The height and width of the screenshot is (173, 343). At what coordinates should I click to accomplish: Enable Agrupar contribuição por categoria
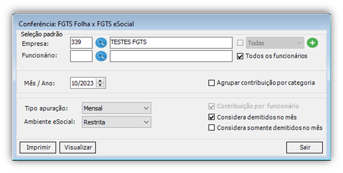(211, 83)
